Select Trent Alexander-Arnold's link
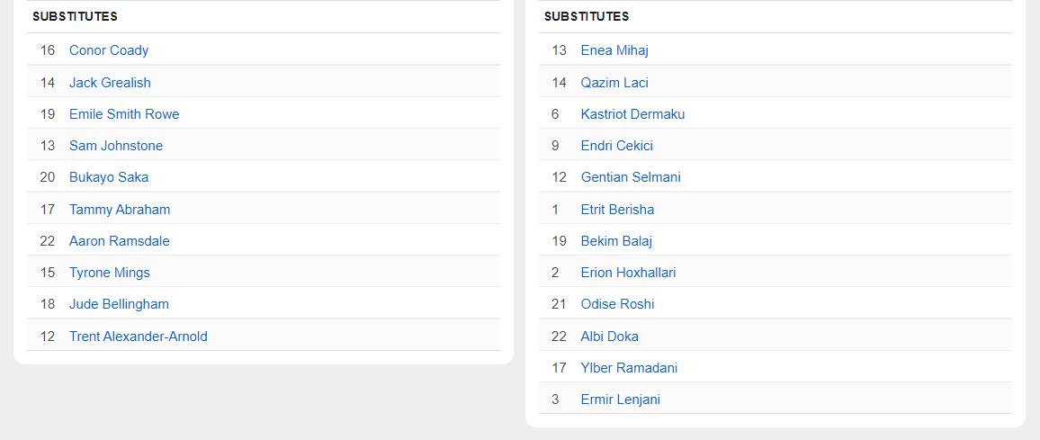1040x440 pixels. pos(139,337)
